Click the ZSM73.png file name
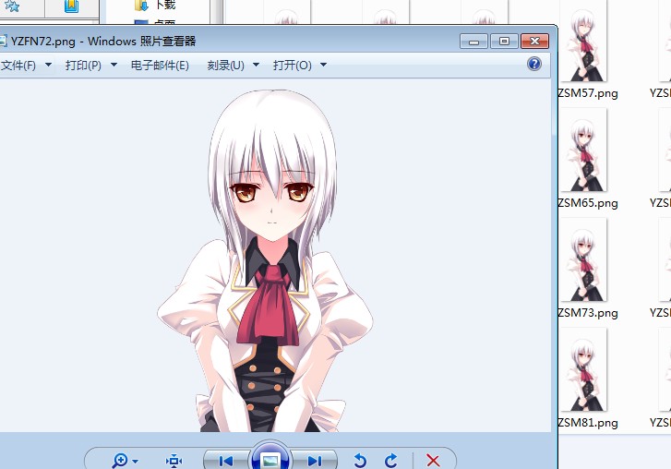Image resolution: width=671 pixels, height=469 pixels. click(x=588, y=313)
